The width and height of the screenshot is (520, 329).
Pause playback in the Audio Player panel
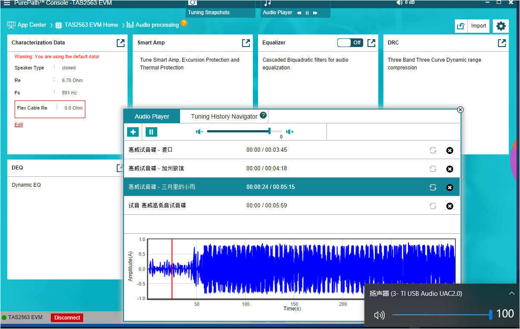coord(151,132)
